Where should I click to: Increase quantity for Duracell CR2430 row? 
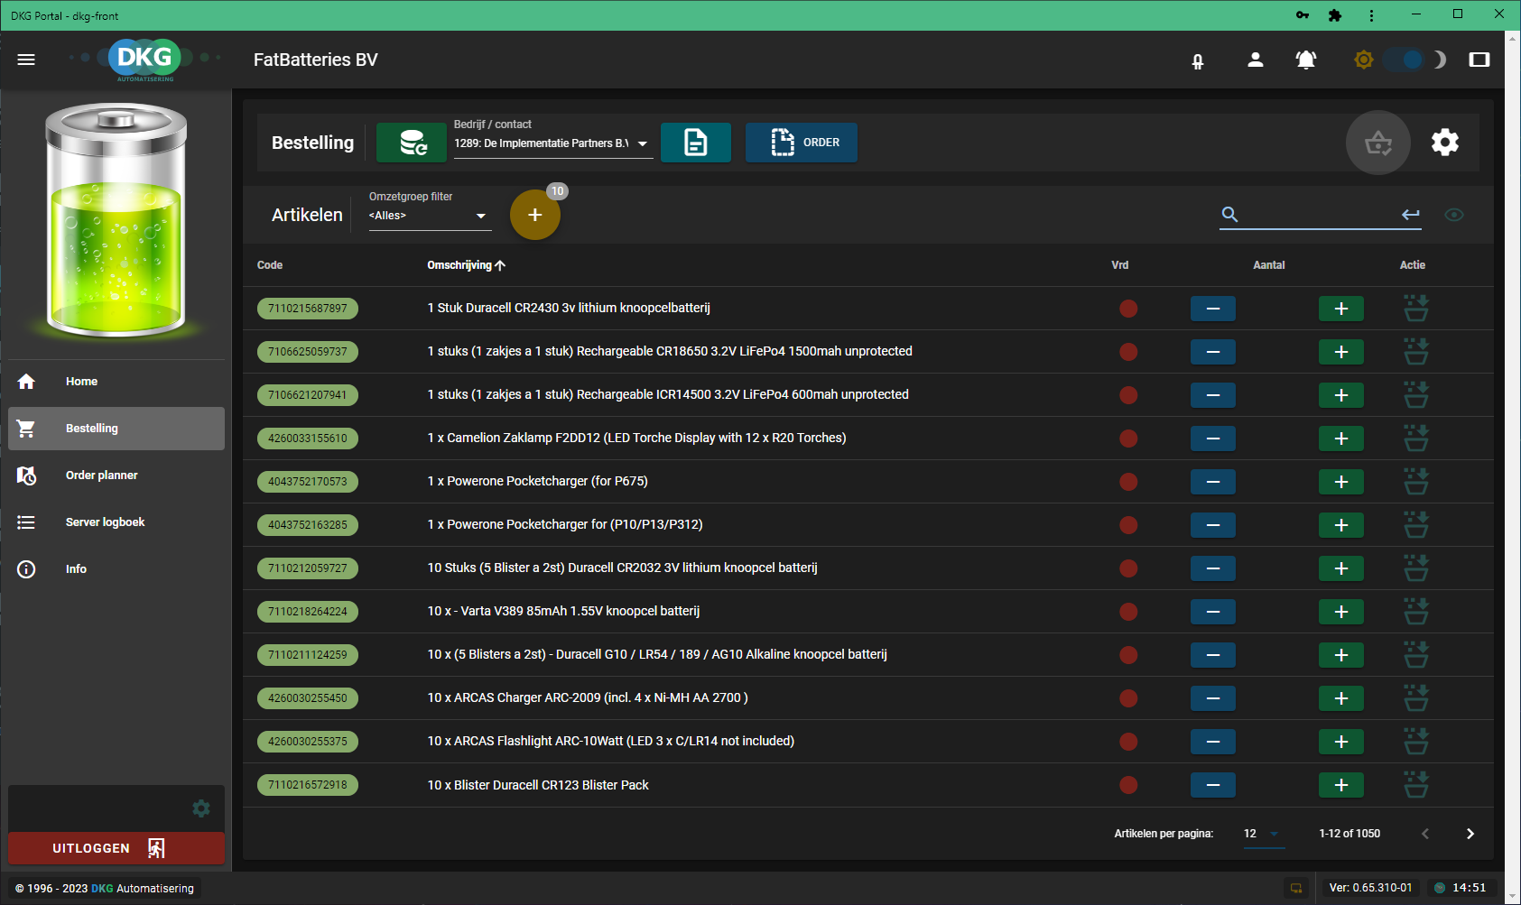tap(1341, 309)
